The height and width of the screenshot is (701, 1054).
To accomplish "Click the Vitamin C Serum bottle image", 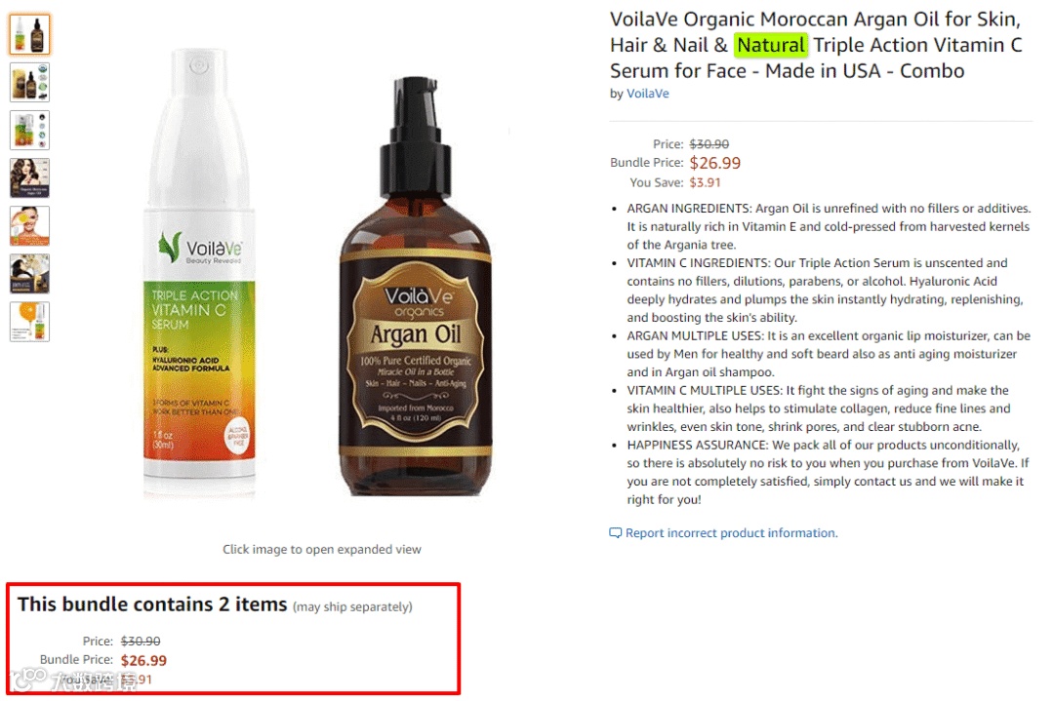I will click(x=199, y=273).
